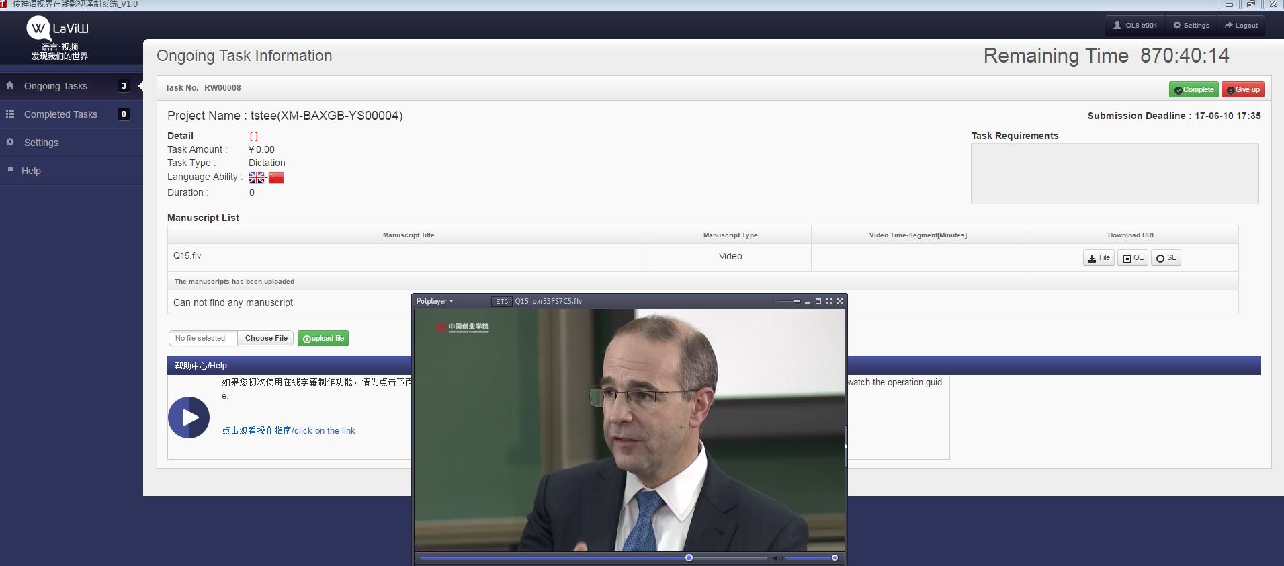This screenshot has width=1284, height=566.
Task: Open the Ongoing Tasks sidebar section
Action: [56, 86]
